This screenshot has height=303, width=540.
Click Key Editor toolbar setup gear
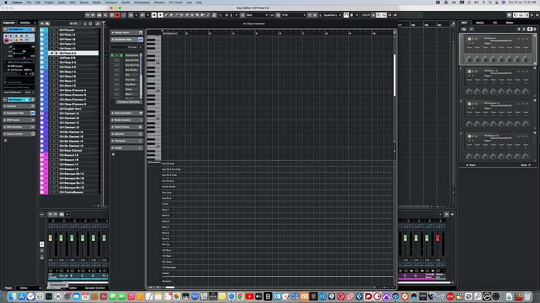[395, 15]
